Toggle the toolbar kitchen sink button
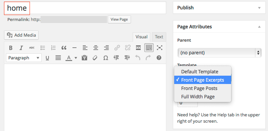268x131 pixels. (x=149, y=48)
